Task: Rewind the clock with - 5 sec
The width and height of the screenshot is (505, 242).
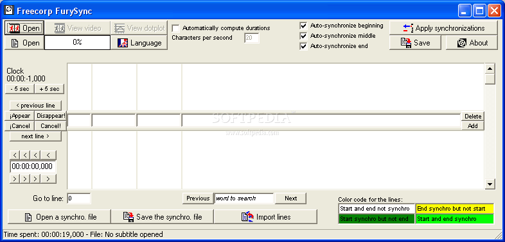Action: [20, 89]
